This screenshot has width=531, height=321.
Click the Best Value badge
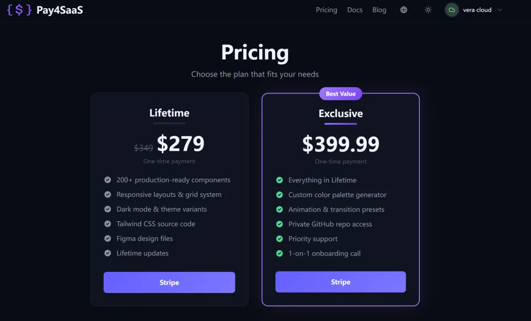(341, 94)
